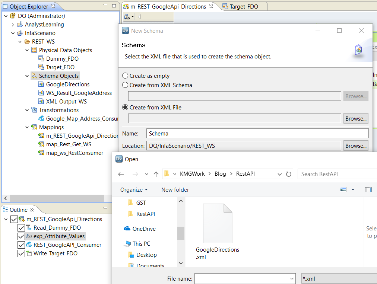Click the schema wizard icon in New Schema dialog
The height and width of the screenshot is (284, 377).
click(358, 49)
